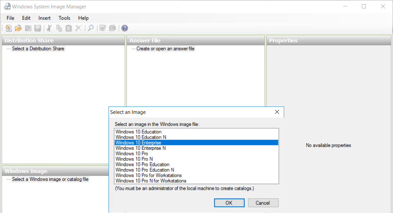Click the Cut icon on the toolbar

[48, 28]
